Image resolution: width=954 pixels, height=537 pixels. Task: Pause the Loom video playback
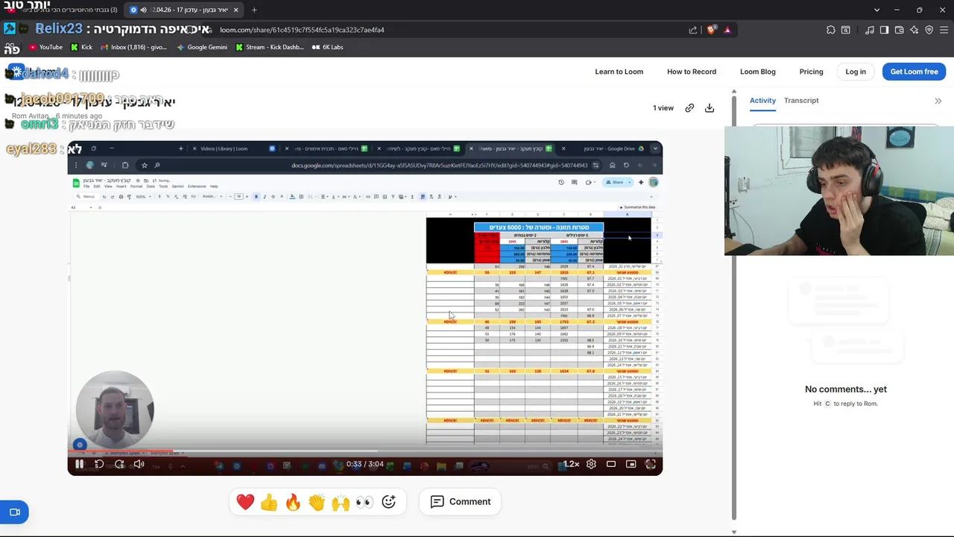coord(79,464)
